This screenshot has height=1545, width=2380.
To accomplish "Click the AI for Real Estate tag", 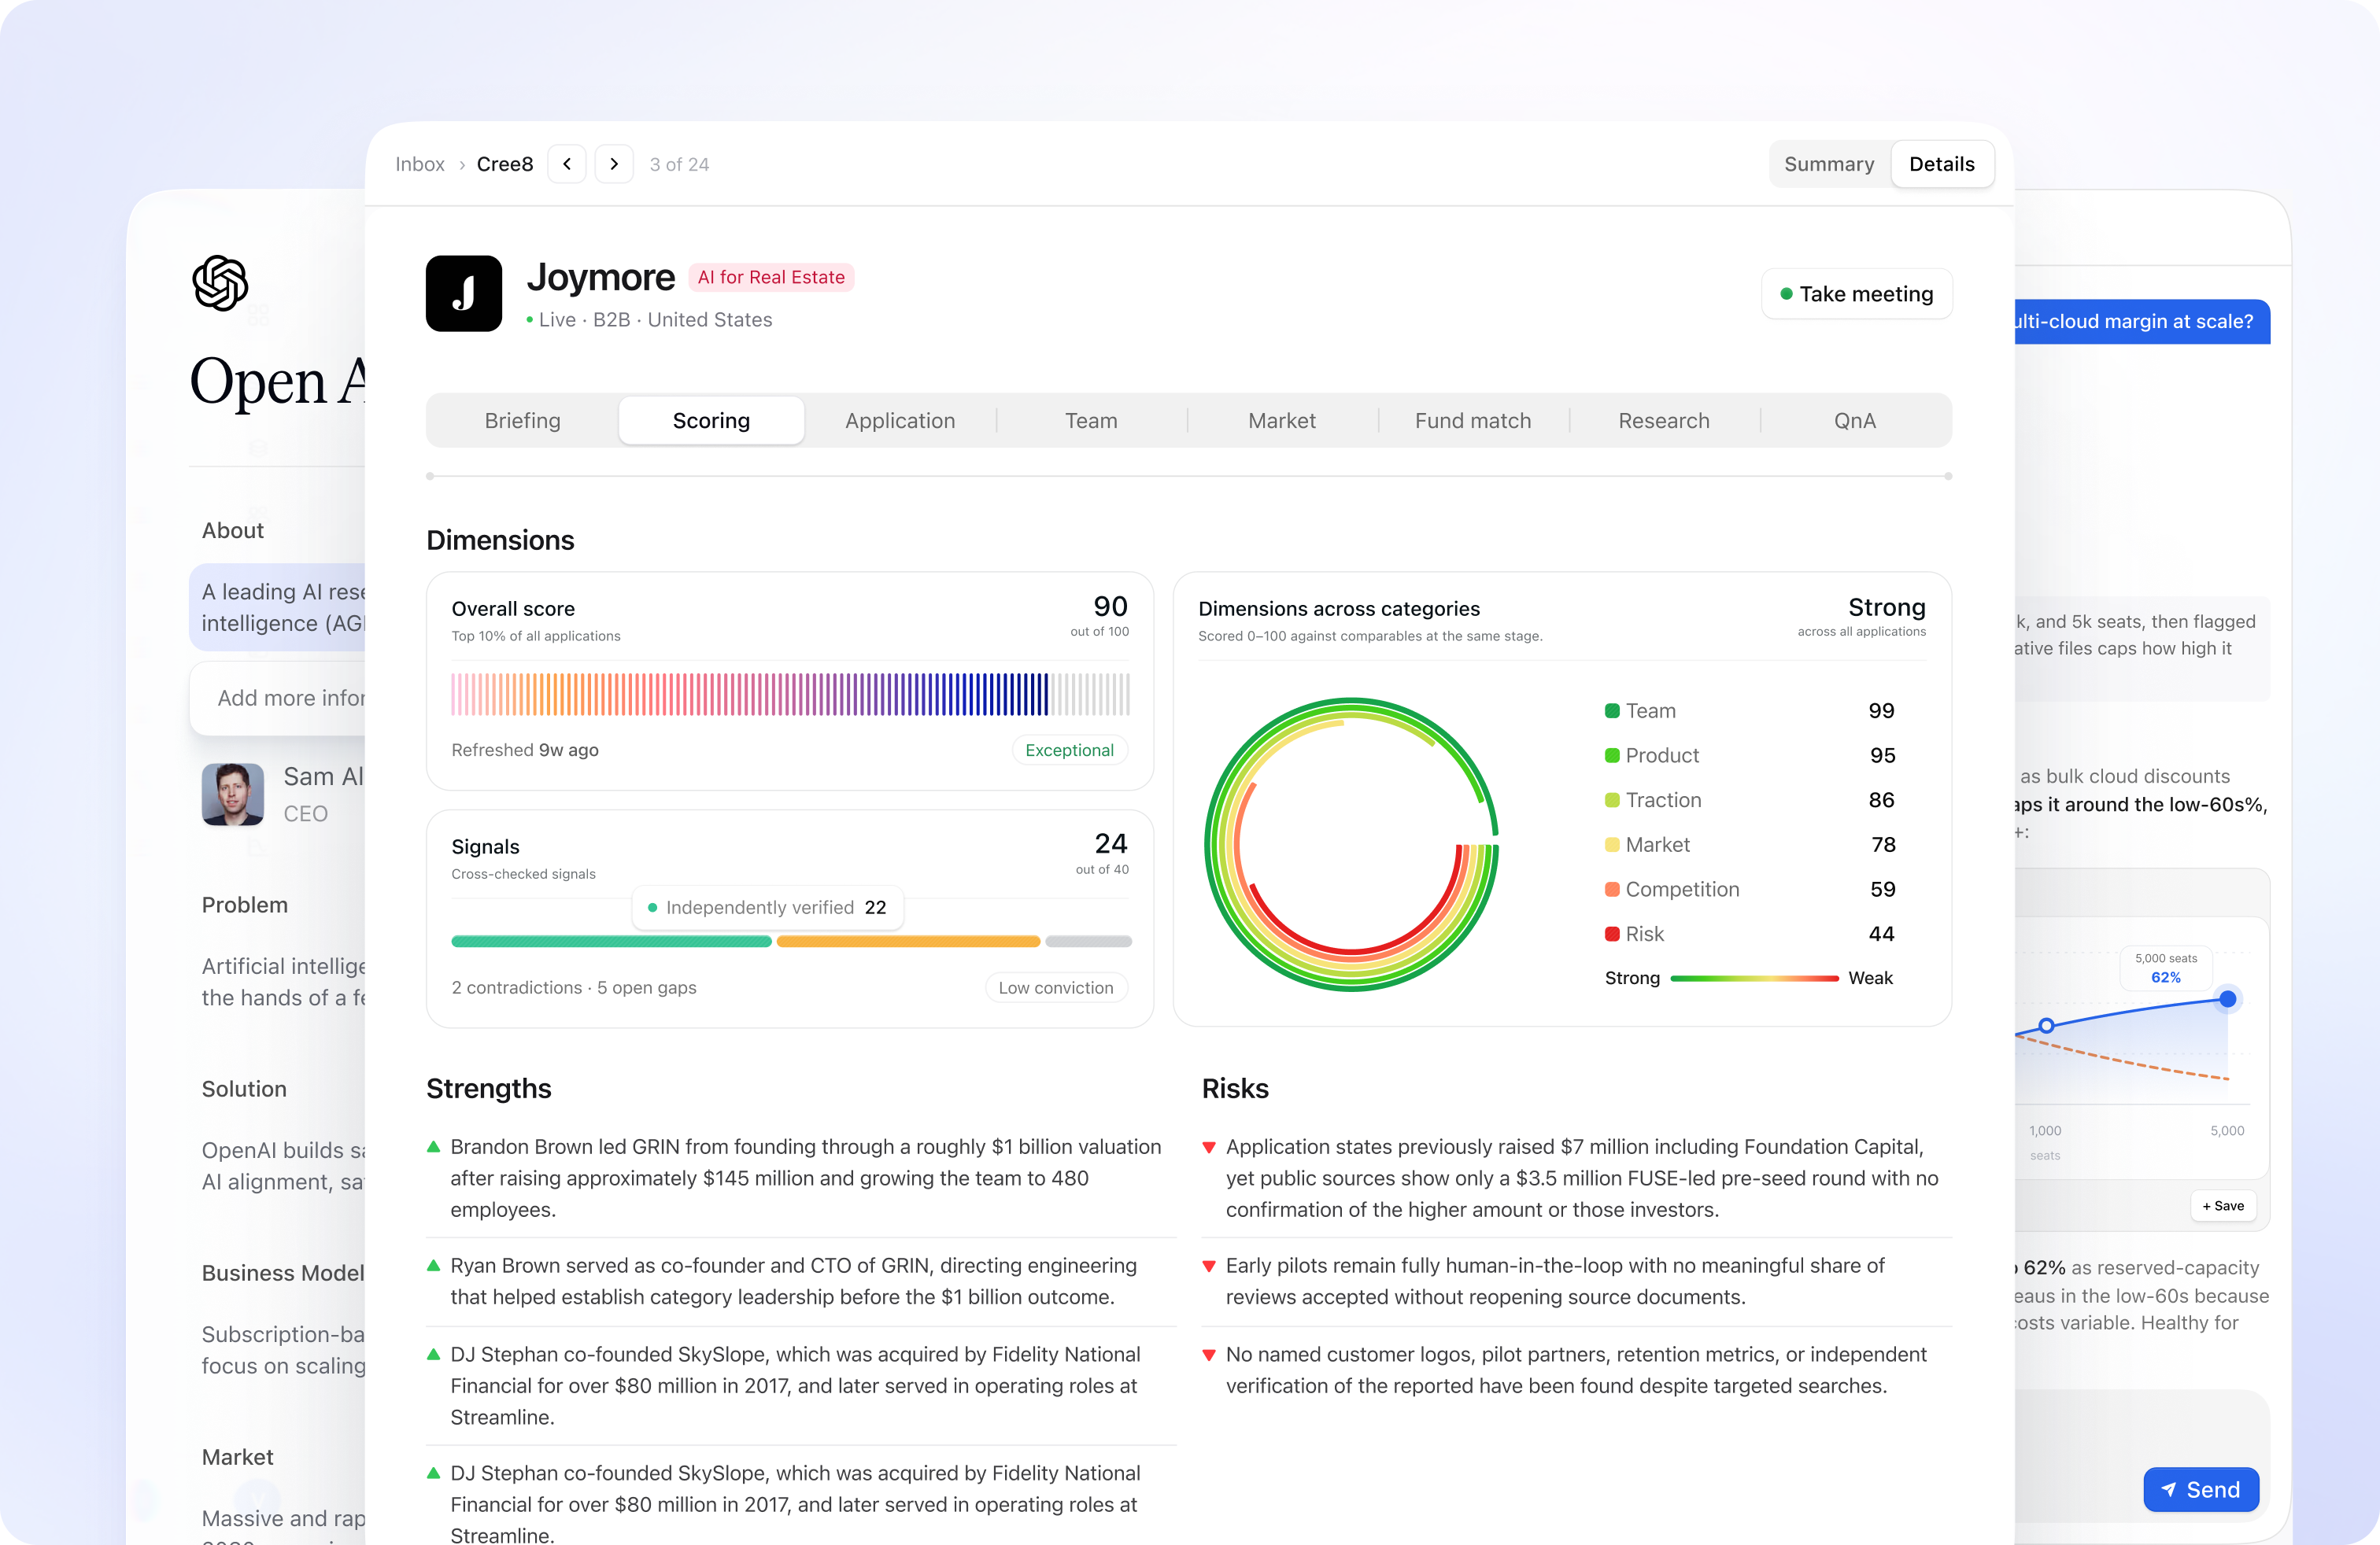I will (x=771, y=277).
